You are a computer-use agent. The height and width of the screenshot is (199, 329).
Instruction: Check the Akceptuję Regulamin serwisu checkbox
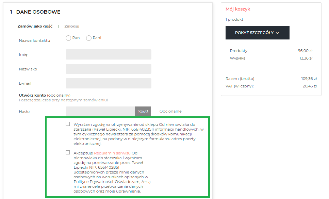pyautogui.click(x=68, y=152)
